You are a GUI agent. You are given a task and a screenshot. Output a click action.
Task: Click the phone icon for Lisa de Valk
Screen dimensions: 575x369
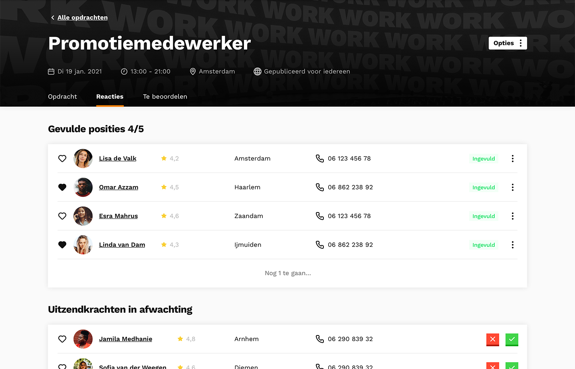[x=320, y=159]
